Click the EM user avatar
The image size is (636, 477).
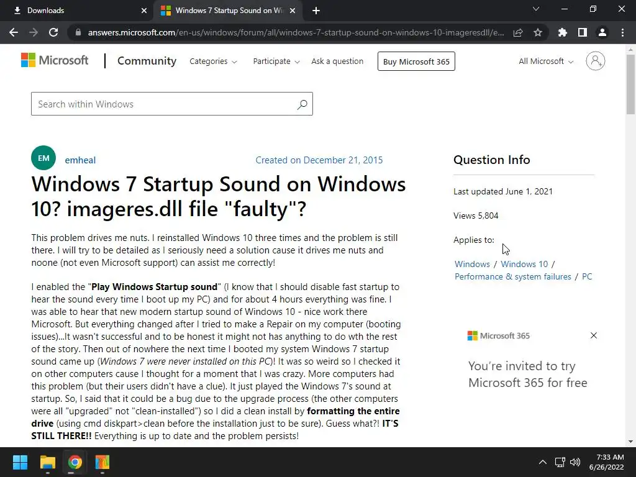click(x=43, y=158)
